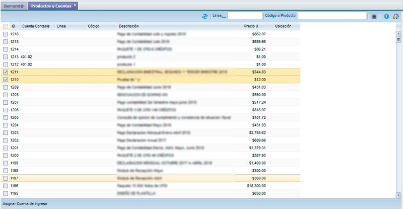The width and height of the screenshot is (403, 209).
Task: Uncheck the checkbox for row 1211
Action: click(6, 72)
